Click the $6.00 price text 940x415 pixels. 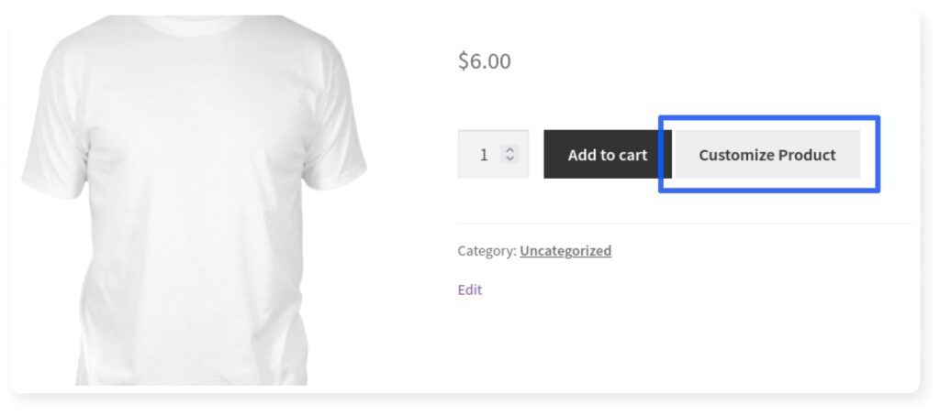[485, 61]
